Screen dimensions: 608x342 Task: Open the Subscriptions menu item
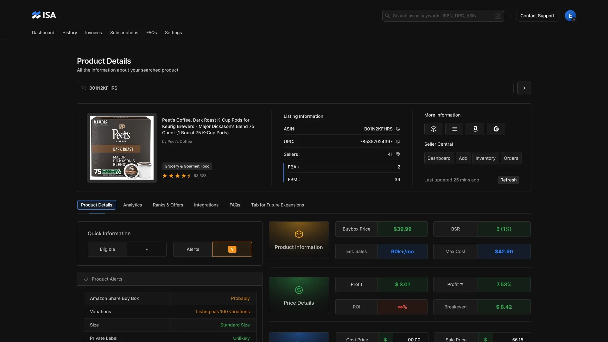(124, 33)
